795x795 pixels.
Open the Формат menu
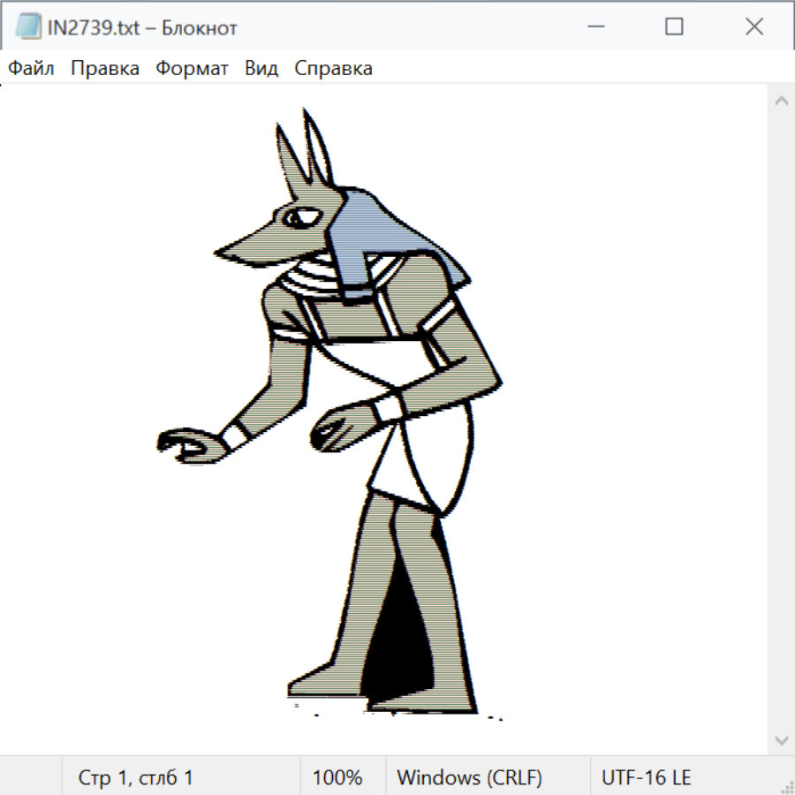[192, 69]
